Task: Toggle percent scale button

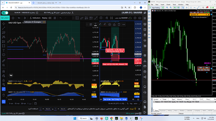Action: [x=127, y=104]
